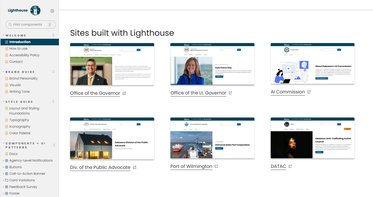The image size is (373, 197).
Task: Click the Office of the Governor site thumbnail
Action: [x=112, y=64]
